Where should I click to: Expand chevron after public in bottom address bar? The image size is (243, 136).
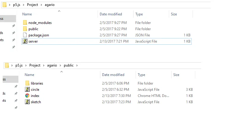coord(77,65)
